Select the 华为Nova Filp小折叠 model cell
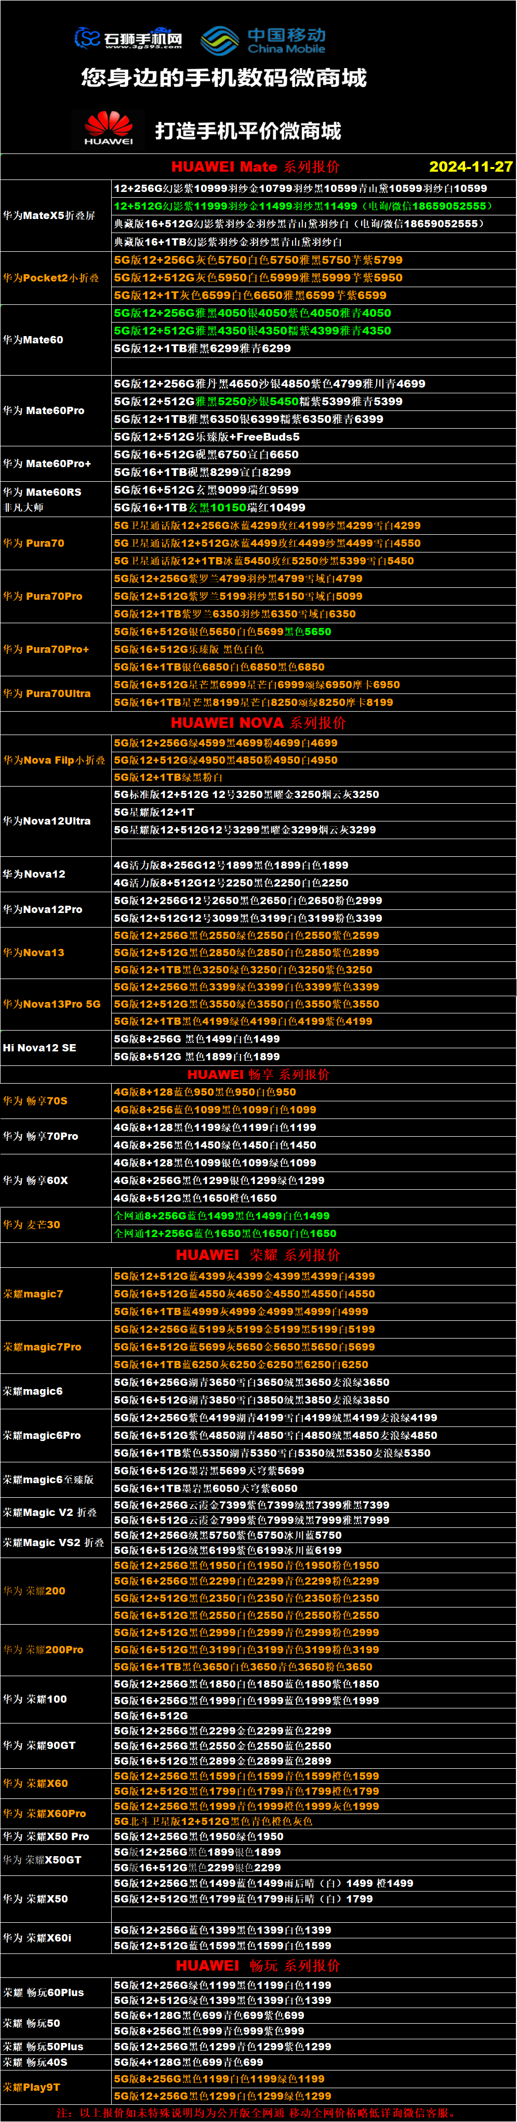 pos(56,760)
